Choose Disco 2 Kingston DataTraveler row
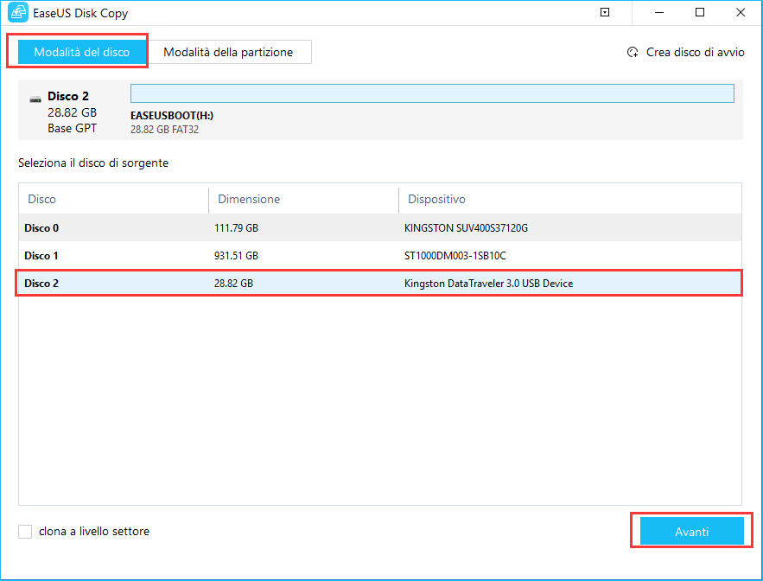Viewport: 763px width, 581px height. [379, 284]
